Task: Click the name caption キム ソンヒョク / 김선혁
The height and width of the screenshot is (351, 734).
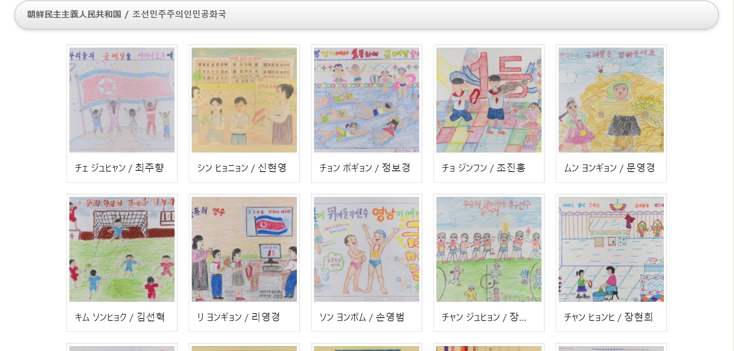Action: tap(120, 317)
